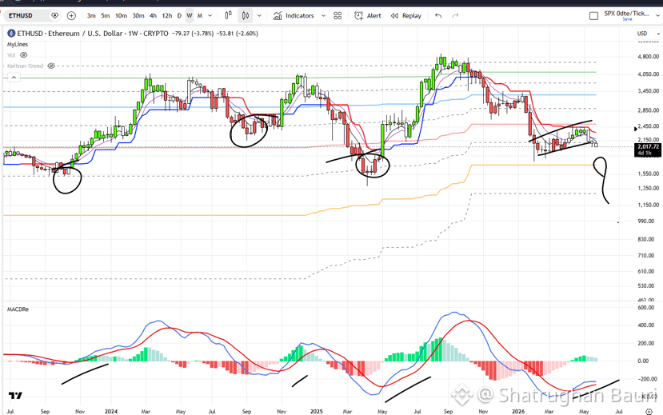Click the 1,150.00 price scale label
Image resolution: width=663 pixels, height=415 pixels.
point(648,205)
